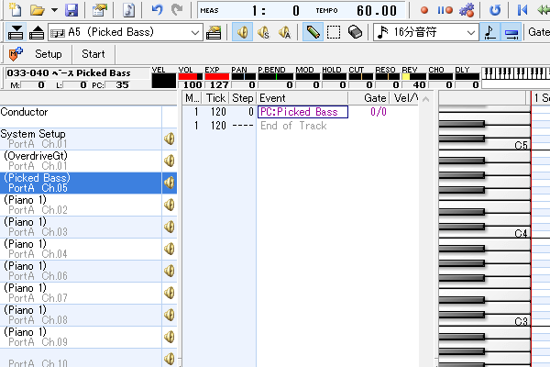Open the dropdown arrow beside Open folder
550x367 pixels.
click(54, 10)
